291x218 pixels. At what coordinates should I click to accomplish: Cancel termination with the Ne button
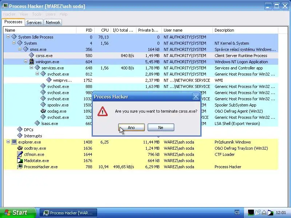[161, 128]
